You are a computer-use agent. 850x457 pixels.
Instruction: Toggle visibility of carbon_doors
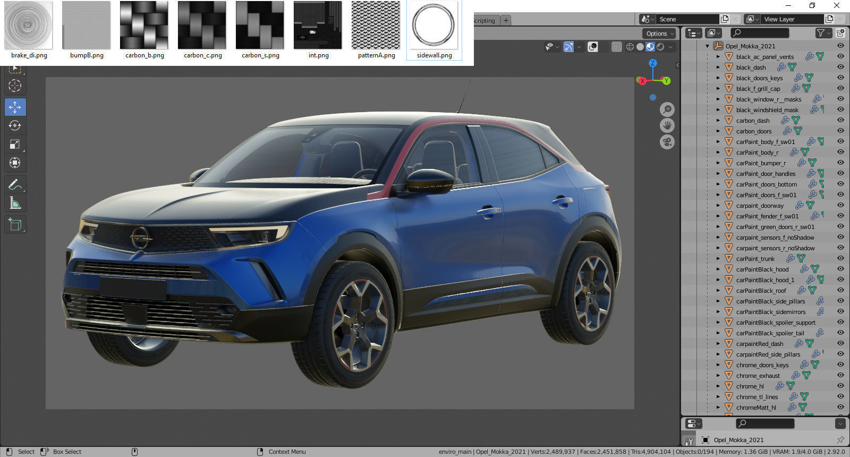coord(840,131)
